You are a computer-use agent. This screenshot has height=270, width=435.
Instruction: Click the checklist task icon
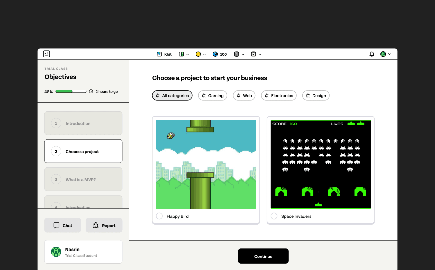pos(253,54)
